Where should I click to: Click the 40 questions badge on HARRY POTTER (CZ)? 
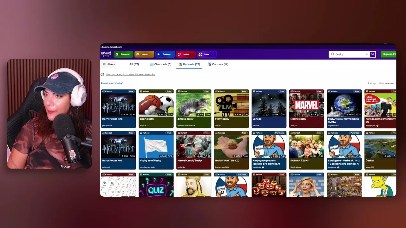point(245,156)
